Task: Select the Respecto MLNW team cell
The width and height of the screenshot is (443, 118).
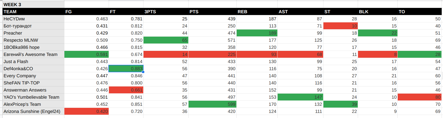Action: [x=33, y=40]
